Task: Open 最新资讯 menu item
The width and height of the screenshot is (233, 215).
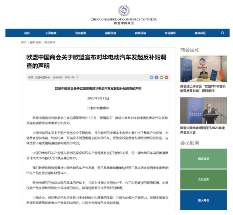Action: click(110, 33)
